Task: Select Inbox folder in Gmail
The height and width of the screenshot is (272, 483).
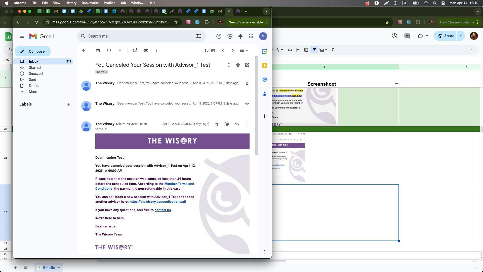Action: [x=44, y=61]
